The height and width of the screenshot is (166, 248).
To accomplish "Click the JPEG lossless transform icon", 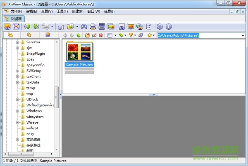I will click(45, 26).
